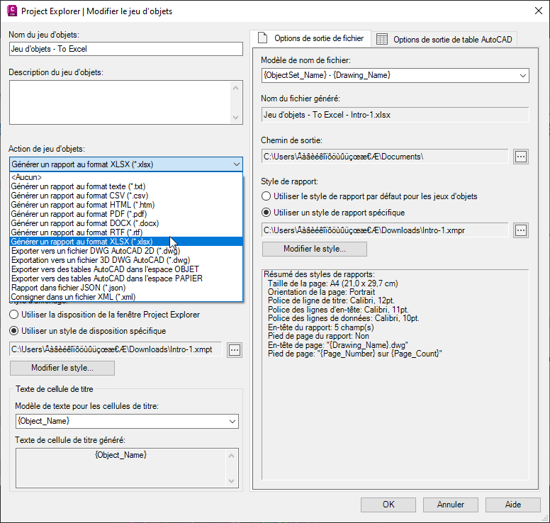Select Project Explorer window layout radio option
550x523 pixels.
(14, 314)
